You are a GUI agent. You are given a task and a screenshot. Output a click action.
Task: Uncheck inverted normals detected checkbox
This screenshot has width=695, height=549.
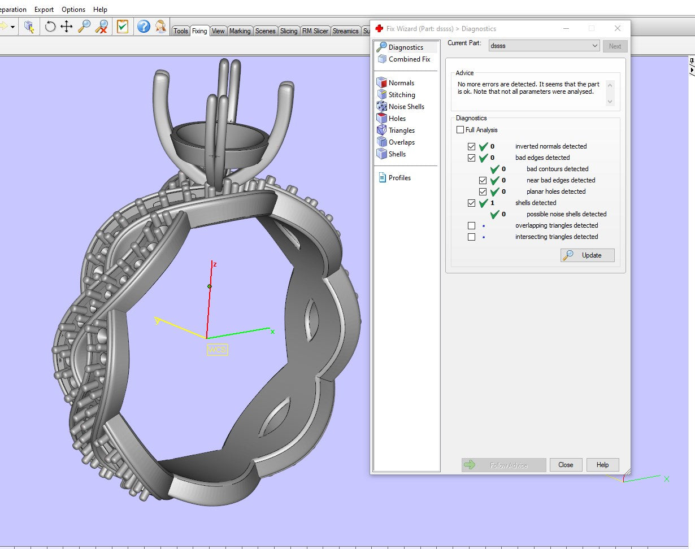472,146
